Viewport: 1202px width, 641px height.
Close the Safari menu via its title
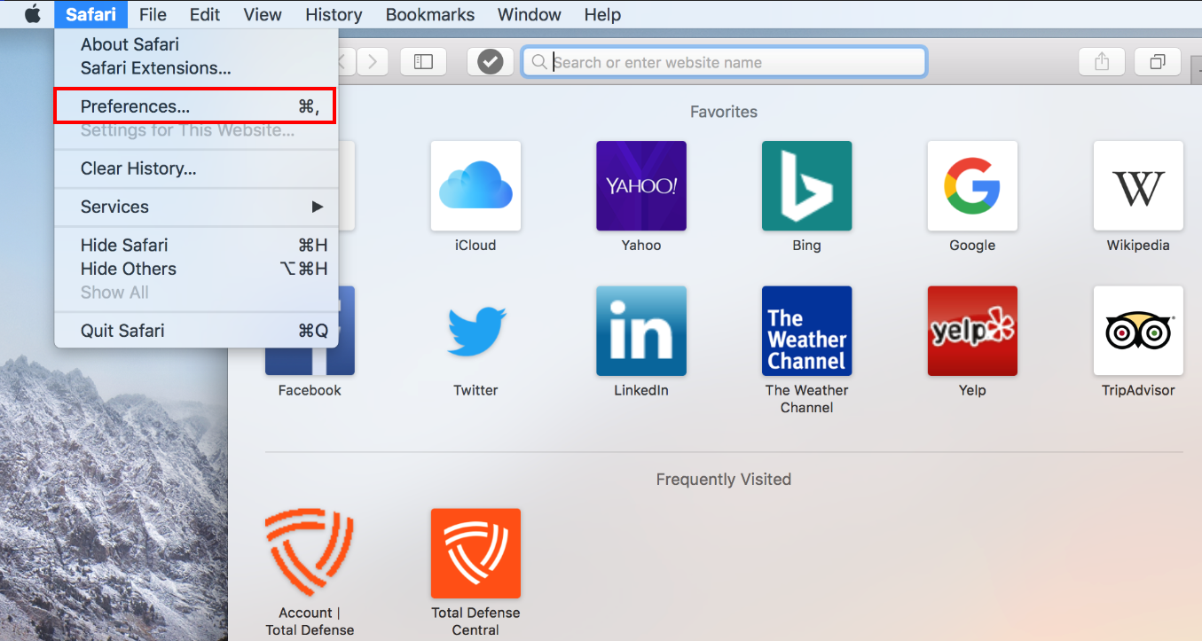[90, 14]
